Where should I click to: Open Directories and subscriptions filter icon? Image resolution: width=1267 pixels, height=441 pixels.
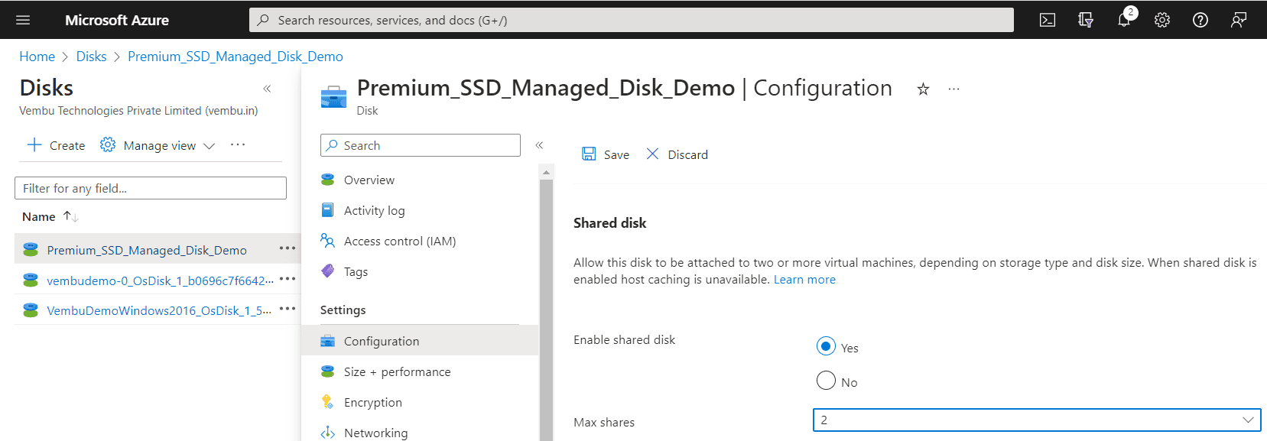click(1086, 20)
